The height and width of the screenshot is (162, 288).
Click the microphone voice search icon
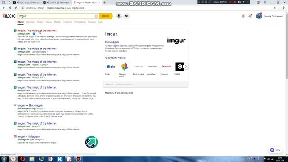[x=119, y=16]
